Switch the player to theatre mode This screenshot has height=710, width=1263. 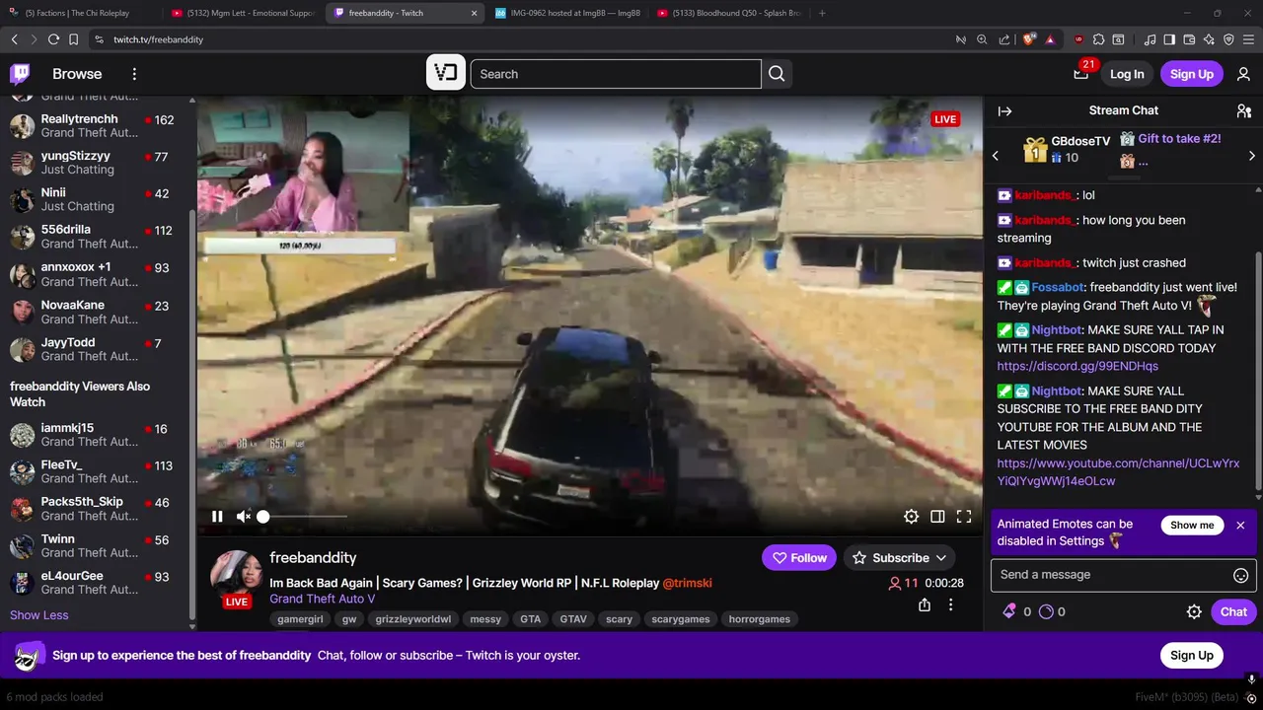[x=937, y=517]
